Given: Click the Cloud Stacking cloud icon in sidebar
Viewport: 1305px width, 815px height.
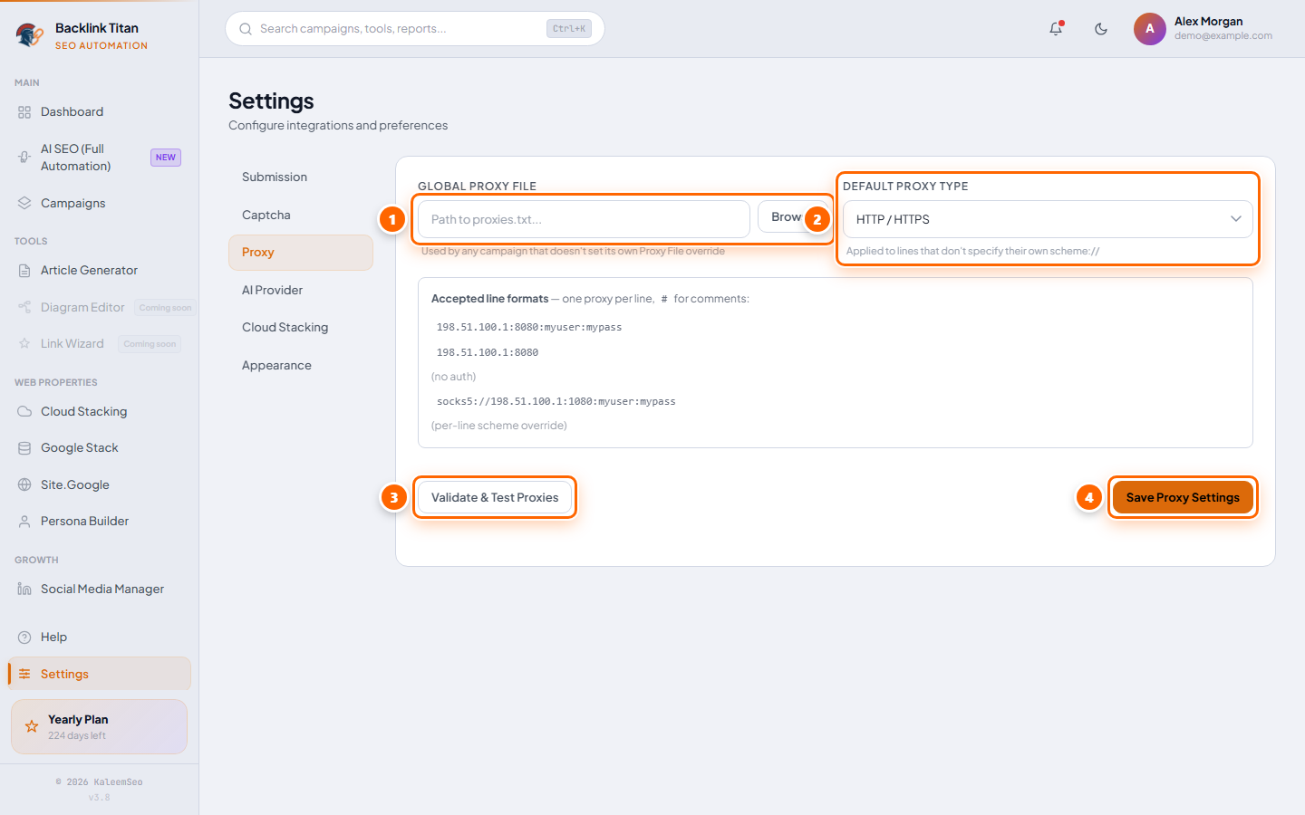Looking at the screenshot, I should (x=24, y=412).
